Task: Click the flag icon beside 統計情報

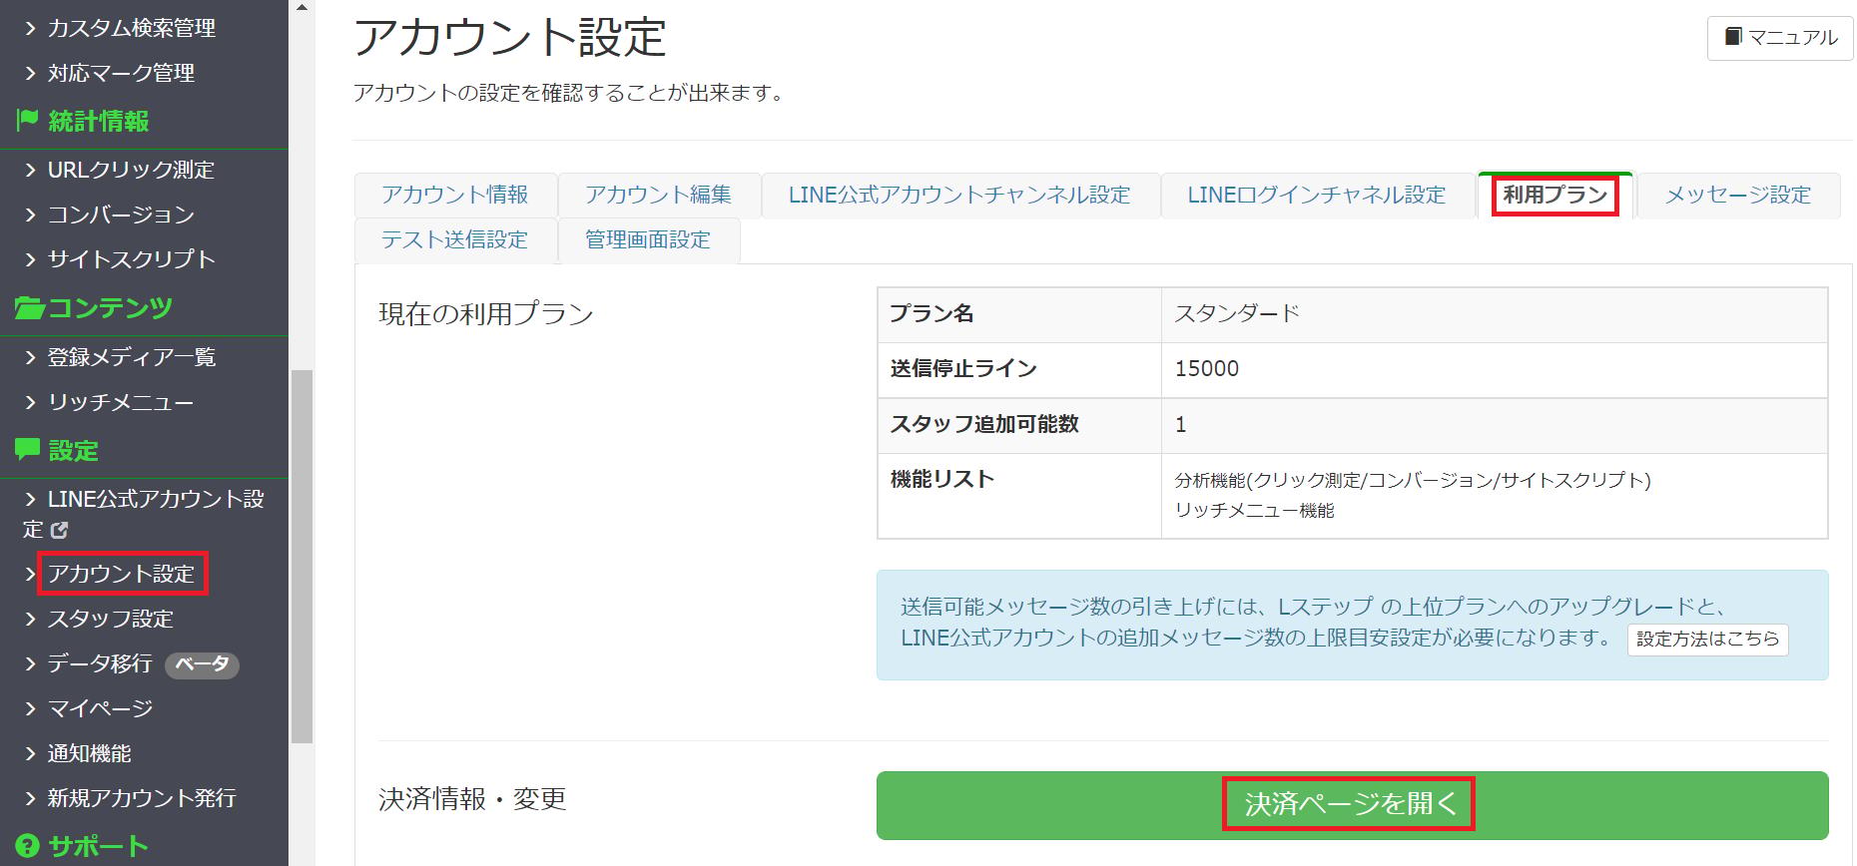Action: click(x=28, y=121)
